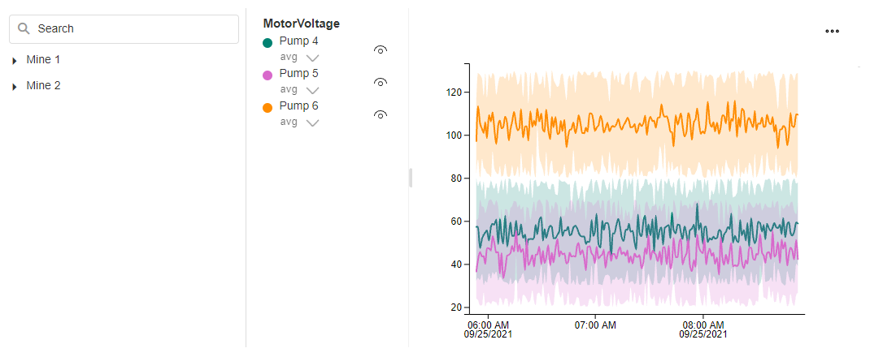Click the pink Pump 5 color dot
870x357 pixels.
(x=268, y=75)
